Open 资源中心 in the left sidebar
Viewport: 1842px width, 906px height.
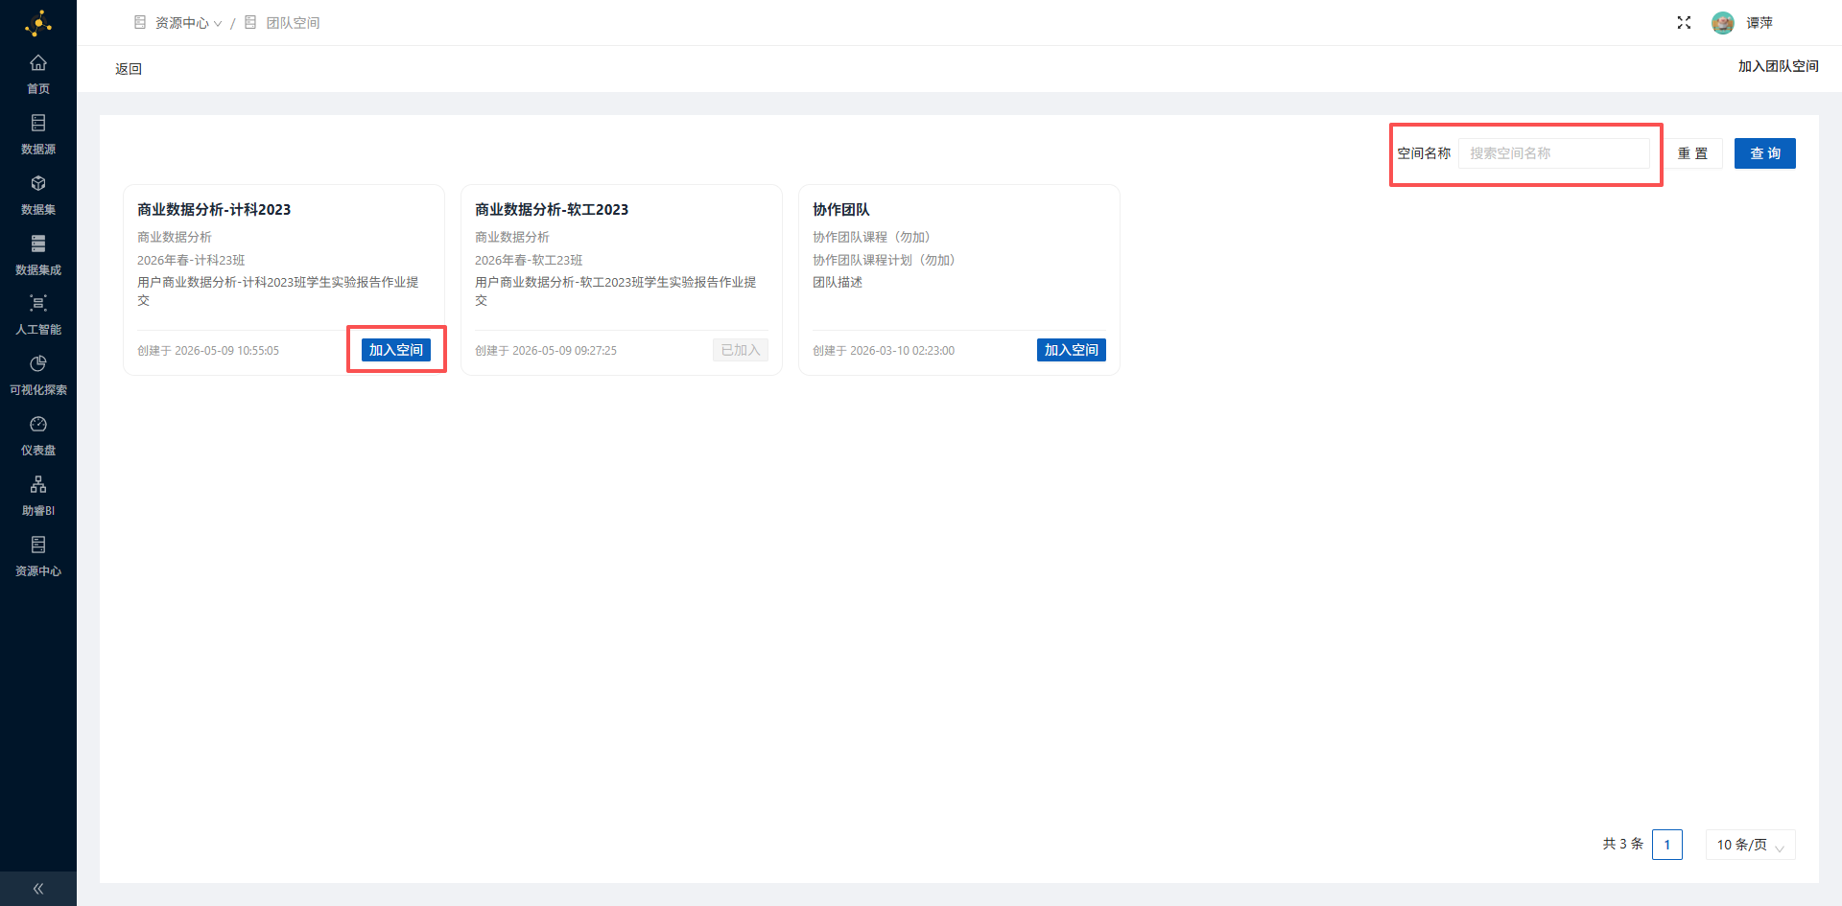38,556
